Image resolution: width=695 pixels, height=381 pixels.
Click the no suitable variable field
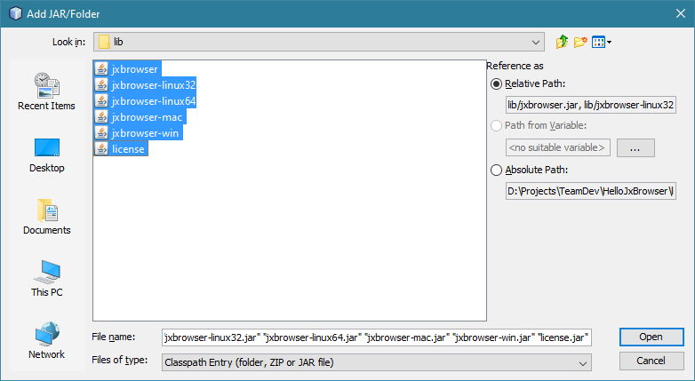tap(557, 147)
